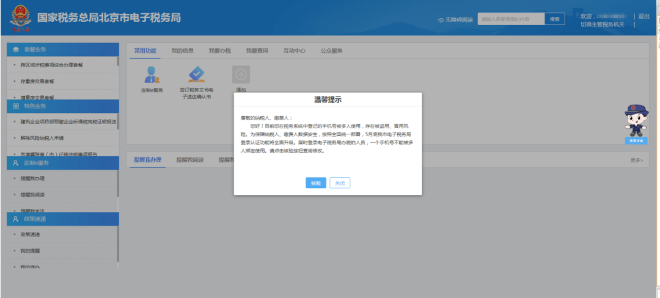The height and width of the screenshot is (298, 660).
Task: Click the search input field
Action: coord(511,19)
